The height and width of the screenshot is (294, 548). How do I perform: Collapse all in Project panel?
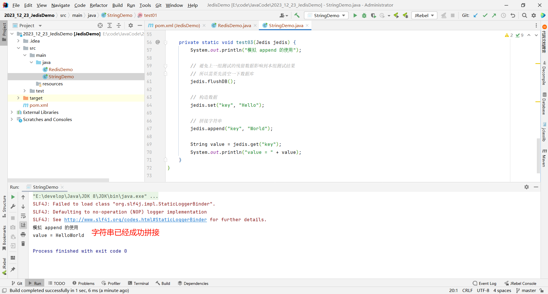point(119,25)
